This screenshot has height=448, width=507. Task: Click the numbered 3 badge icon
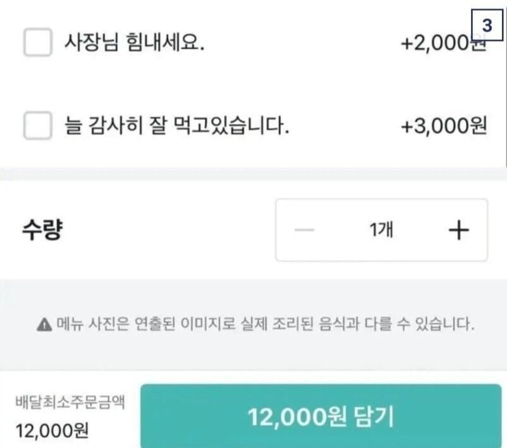coord(487,26)
